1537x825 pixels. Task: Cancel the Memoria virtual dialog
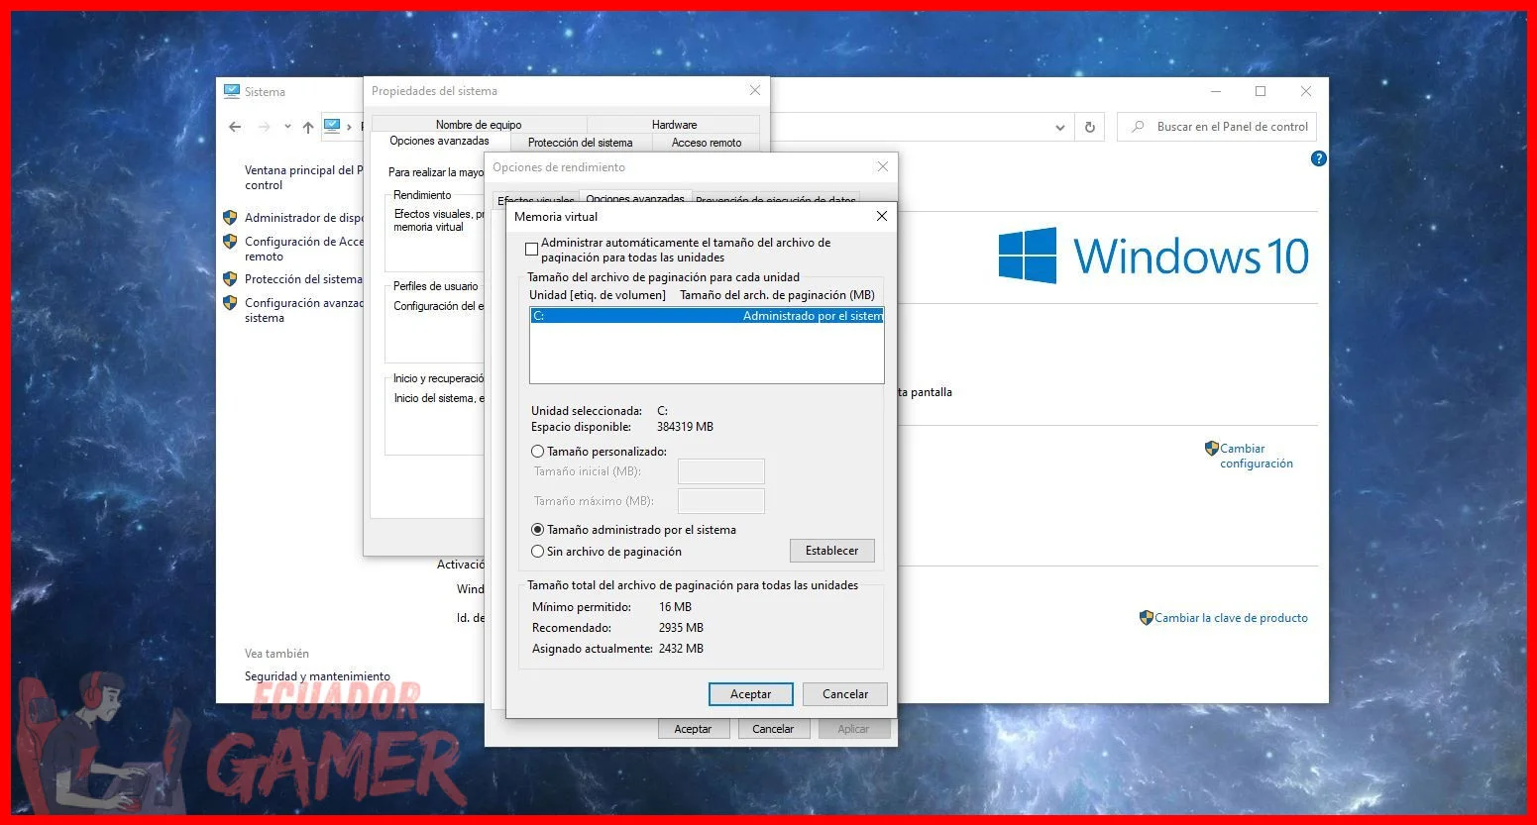(845, 694)
